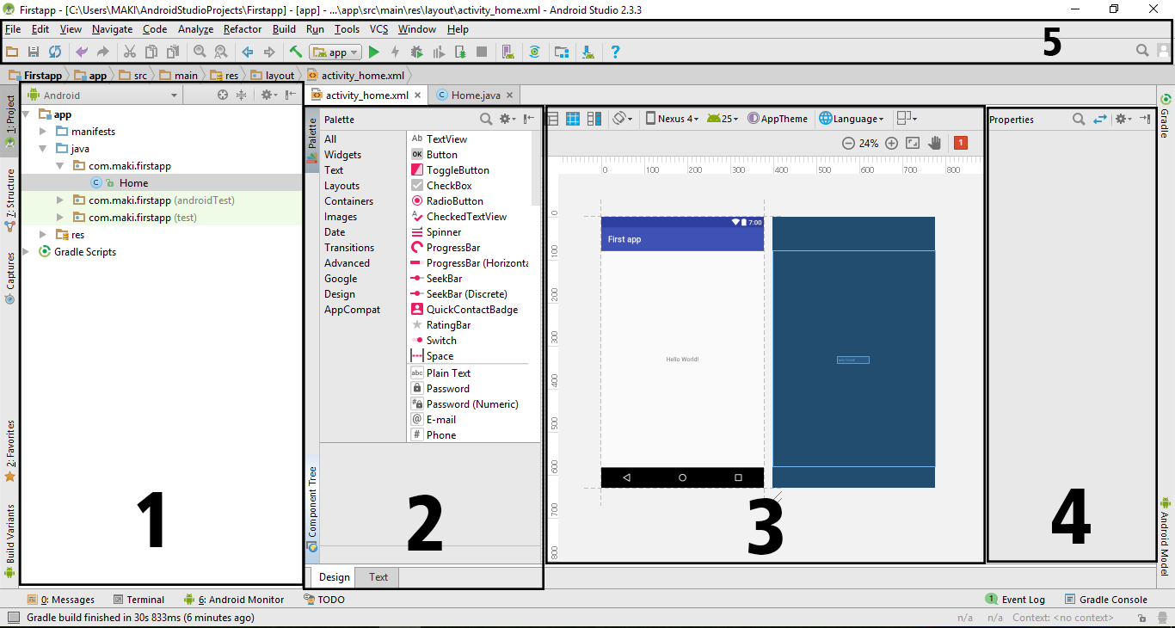Show Design and Blueprint side by side
The width and height of the screenshot is (1175, 628).
click(594, 119)
